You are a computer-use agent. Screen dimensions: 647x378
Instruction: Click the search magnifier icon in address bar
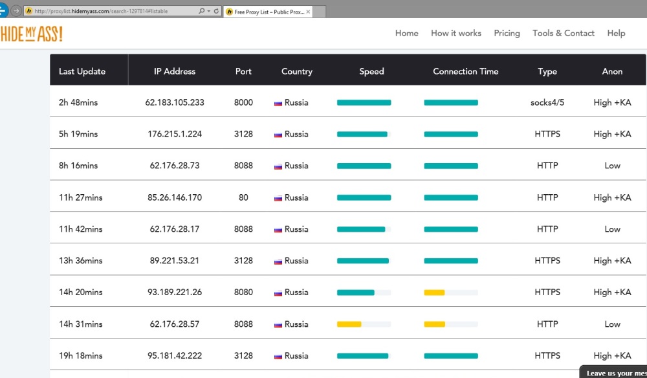201,12
